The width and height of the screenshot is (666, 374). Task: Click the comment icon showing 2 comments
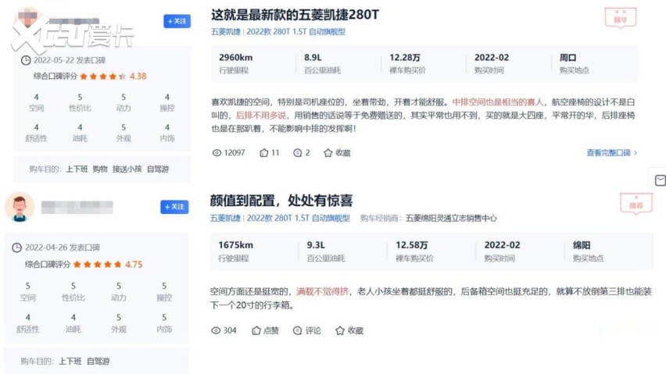[297, 153]
